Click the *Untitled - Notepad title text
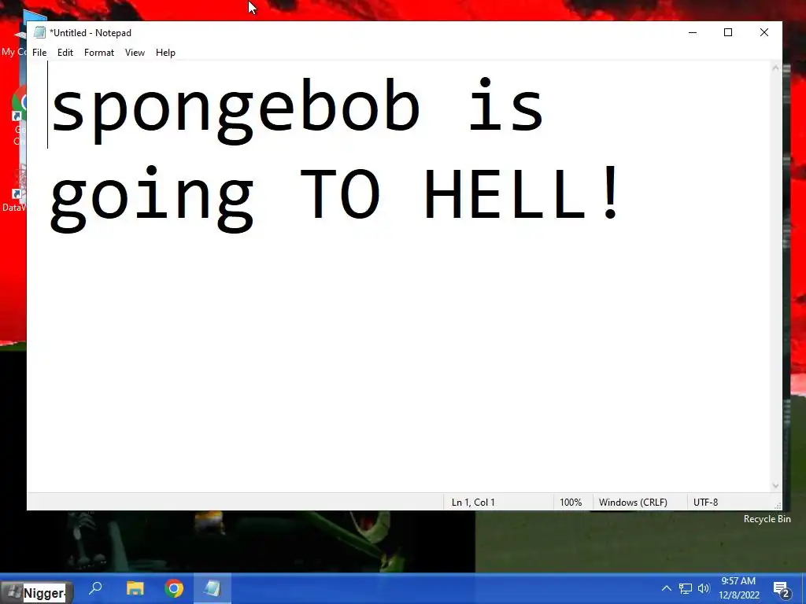 tap(91, 33)
